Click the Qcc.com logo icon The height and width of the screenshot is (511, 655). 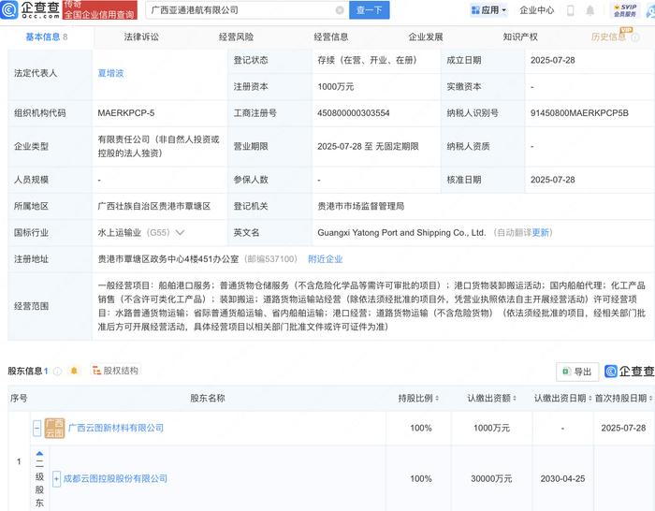pos(9,9)
